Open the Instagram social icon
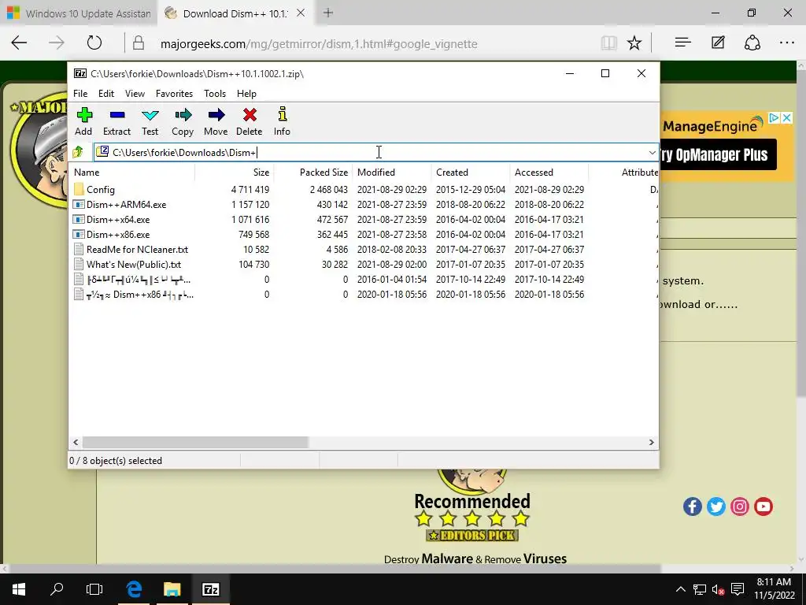 pos(740,507)
